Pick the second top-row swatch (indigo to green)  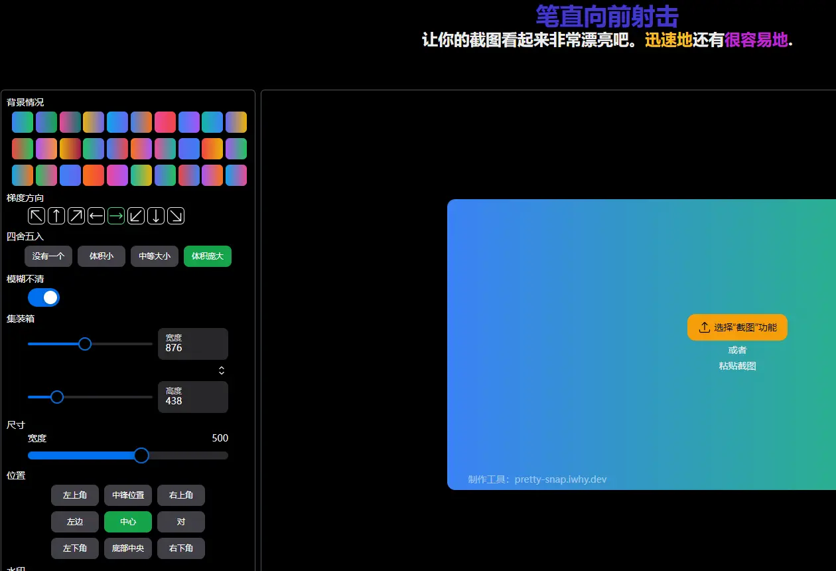pos(46,122)
